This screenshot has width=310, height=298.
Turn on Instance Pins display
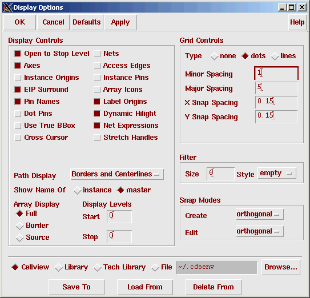coord(97,78)
